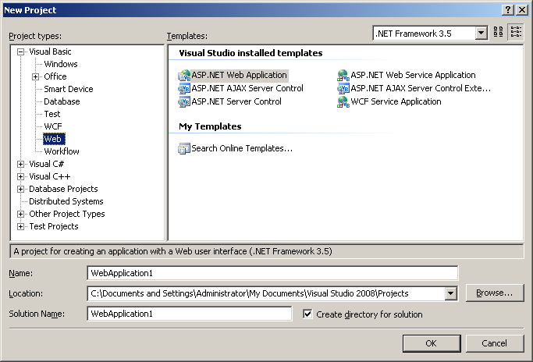The width and height of the screenshot is (533, 362).
Task: Switch templates to small icons view
Action: click(516, 32)
